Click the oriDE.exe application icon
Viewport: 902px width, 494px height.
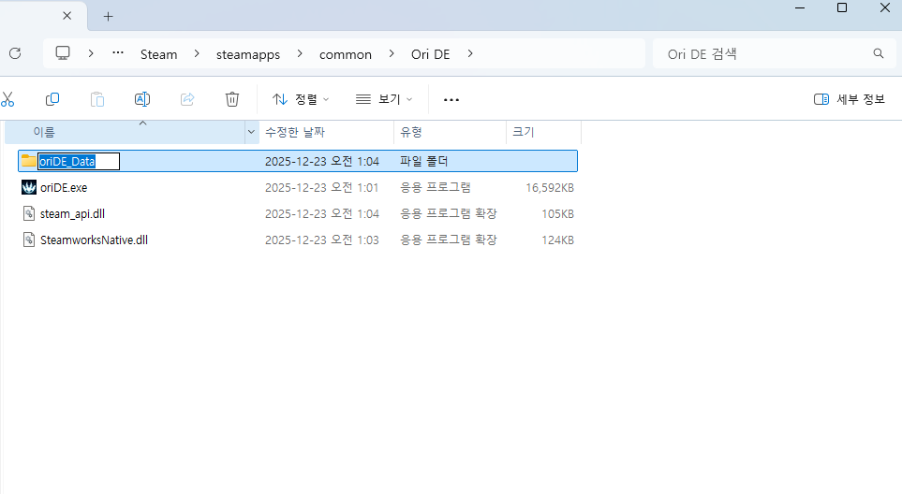[29, 187]
